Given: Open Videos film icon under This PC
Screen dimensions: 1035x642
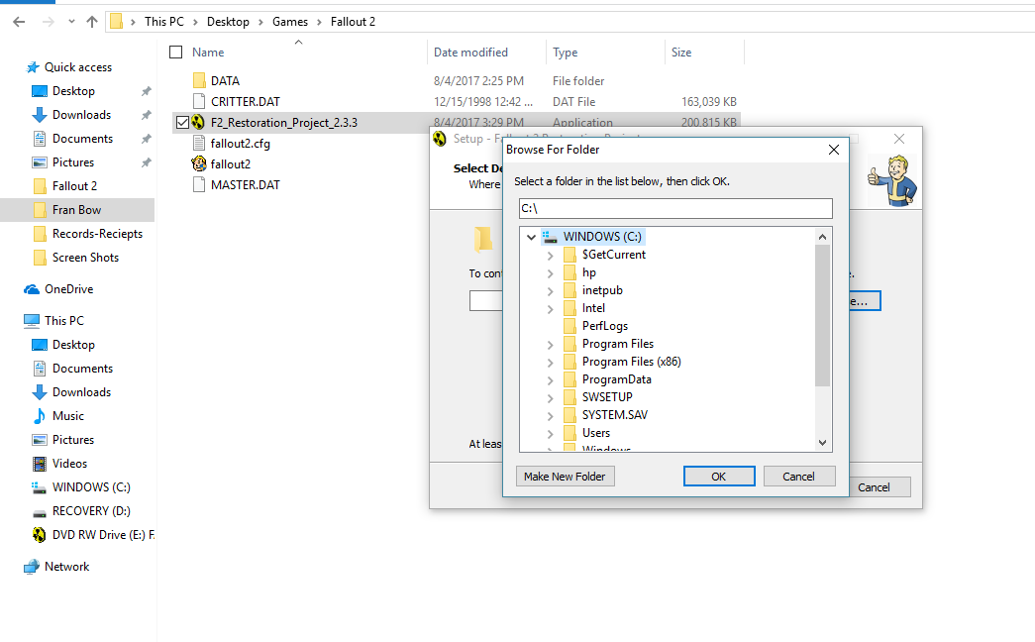Looking at the screenshot, I should coord(40,464).
